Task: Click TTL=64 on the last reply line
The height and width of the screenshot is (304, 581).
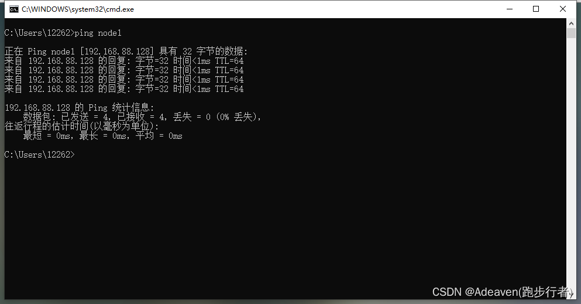Action: pos(229,89)
